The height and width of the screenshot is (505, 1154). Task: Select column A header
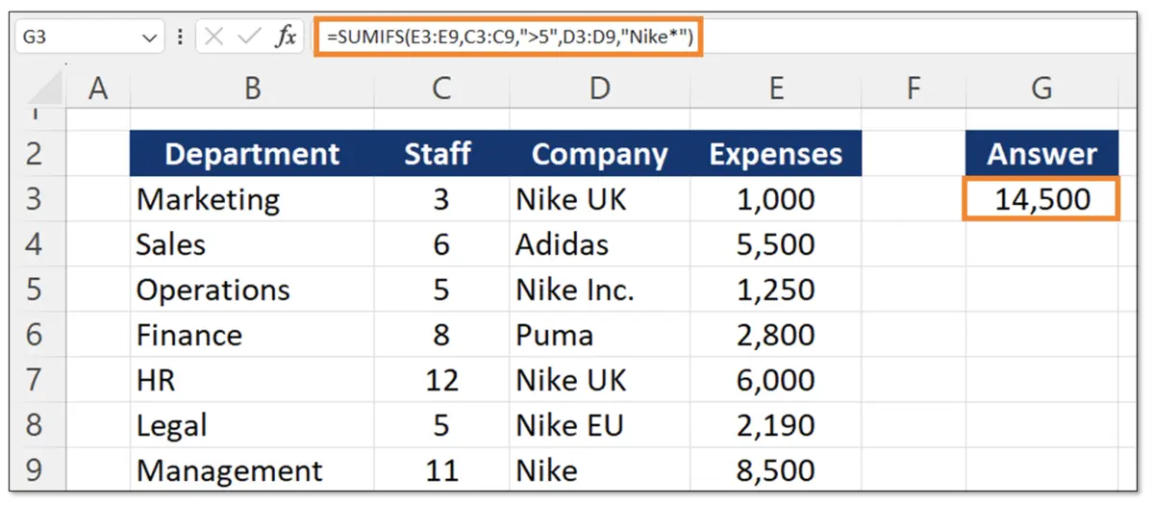(x=98, y=88)
